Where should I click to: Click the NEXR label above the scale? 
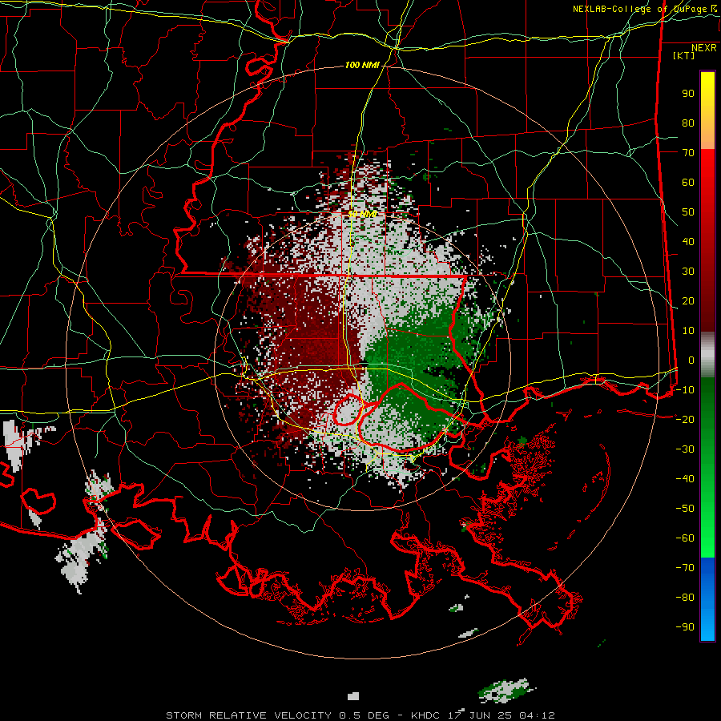[703, 48]
